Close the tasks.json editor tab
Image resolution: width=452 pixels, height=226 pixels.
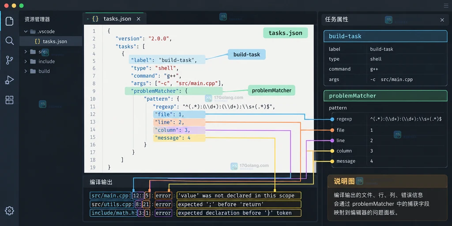point(138,19)
